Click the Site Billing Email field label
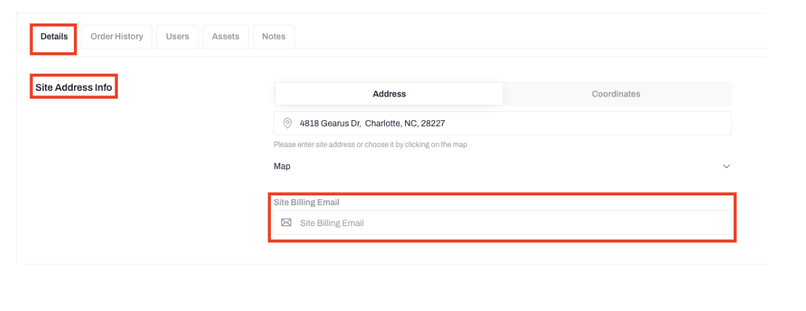Screen dimensions: 806x311 click(x=306, y=203)
